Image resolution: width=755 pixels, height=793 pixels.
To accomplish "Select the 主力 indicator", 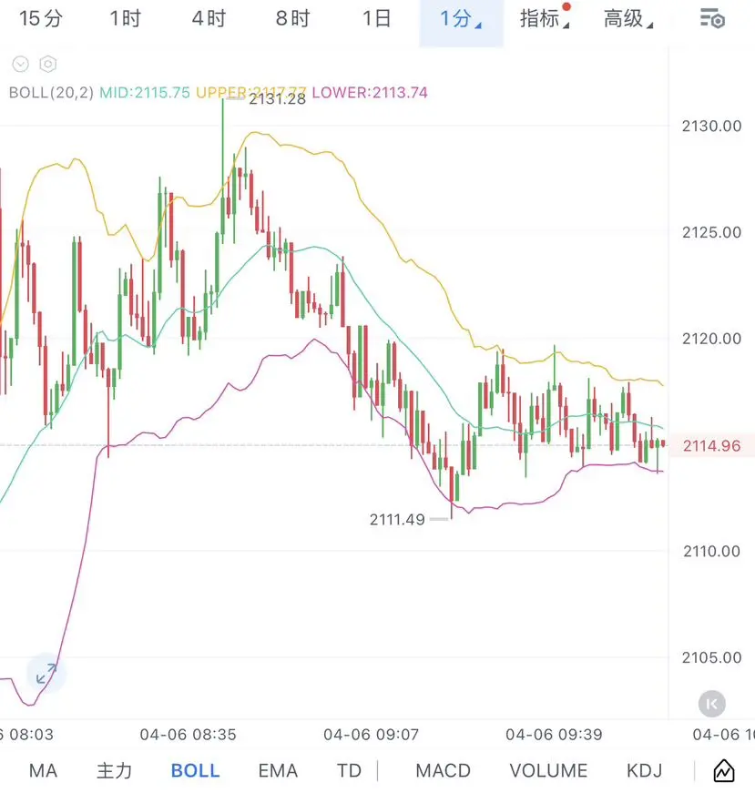I will pyautogui.click(x=115, y=771).
